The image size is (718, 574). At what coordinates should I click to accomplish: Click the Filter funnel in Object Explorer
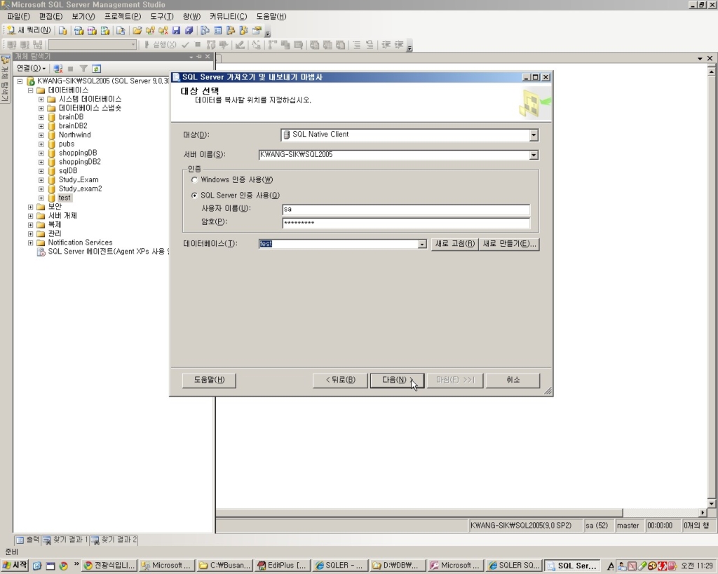click(x=83, y=69)
